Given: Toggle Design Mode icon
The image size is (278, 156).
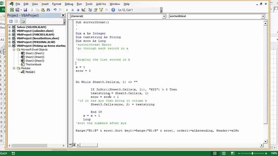Looking at the screenshot, I should tap(83, 10).
